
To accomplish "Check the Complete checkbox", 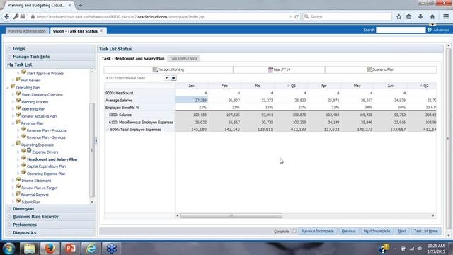I will (x=294, y=231).
